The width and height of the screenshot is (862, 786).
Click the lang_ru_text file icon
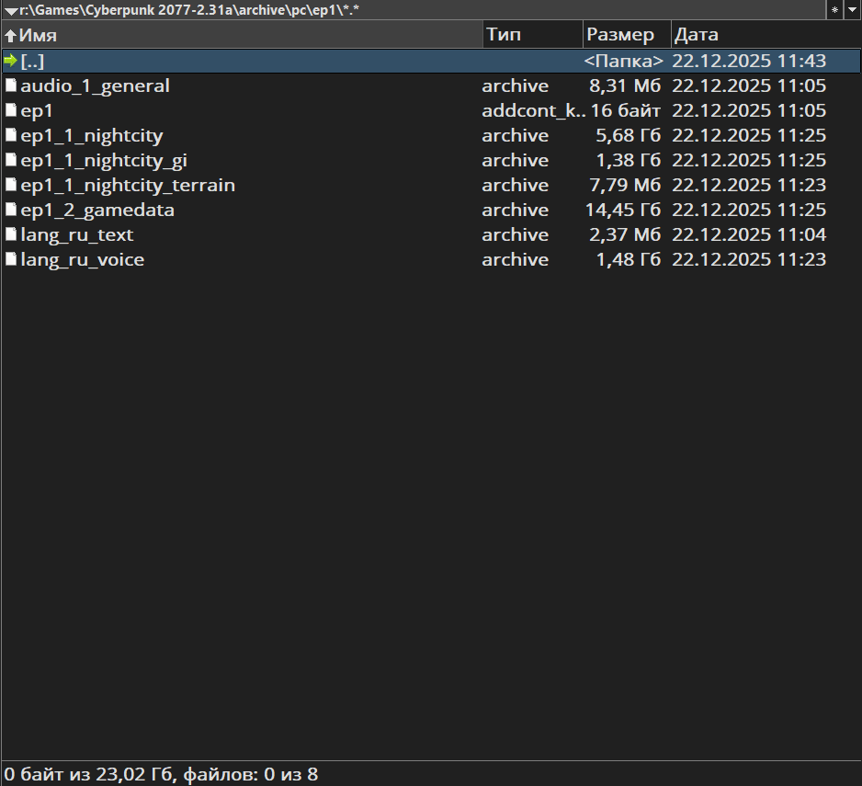pyautogui.click(x=11, y=235)
